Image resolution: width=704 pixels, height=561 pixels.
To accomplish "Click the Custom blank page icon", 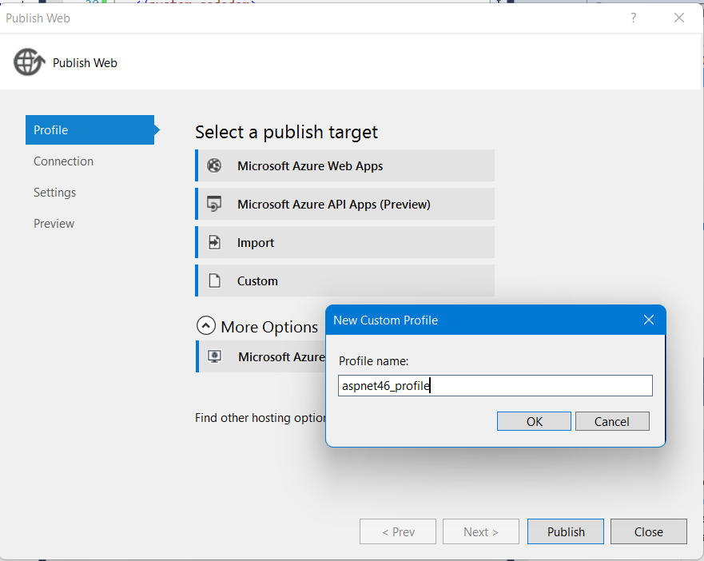I will coord(215,280).
